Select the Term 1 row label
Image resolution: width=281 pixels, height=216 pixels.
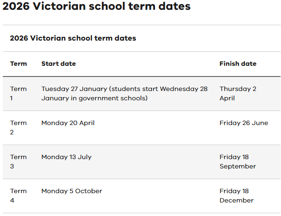[19, 93]
